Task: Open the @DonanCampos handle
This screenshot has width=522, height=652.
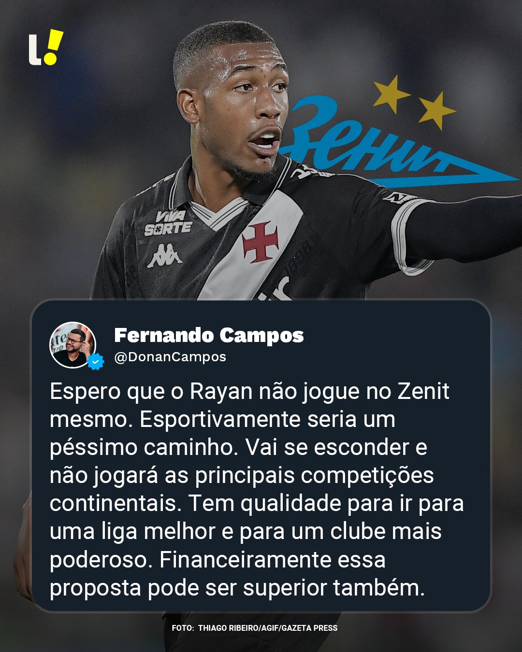Action: coord(170,357)
